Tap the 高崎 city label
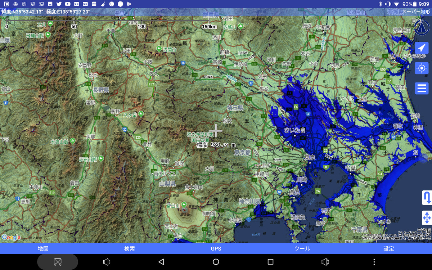 tap(217, 62)
